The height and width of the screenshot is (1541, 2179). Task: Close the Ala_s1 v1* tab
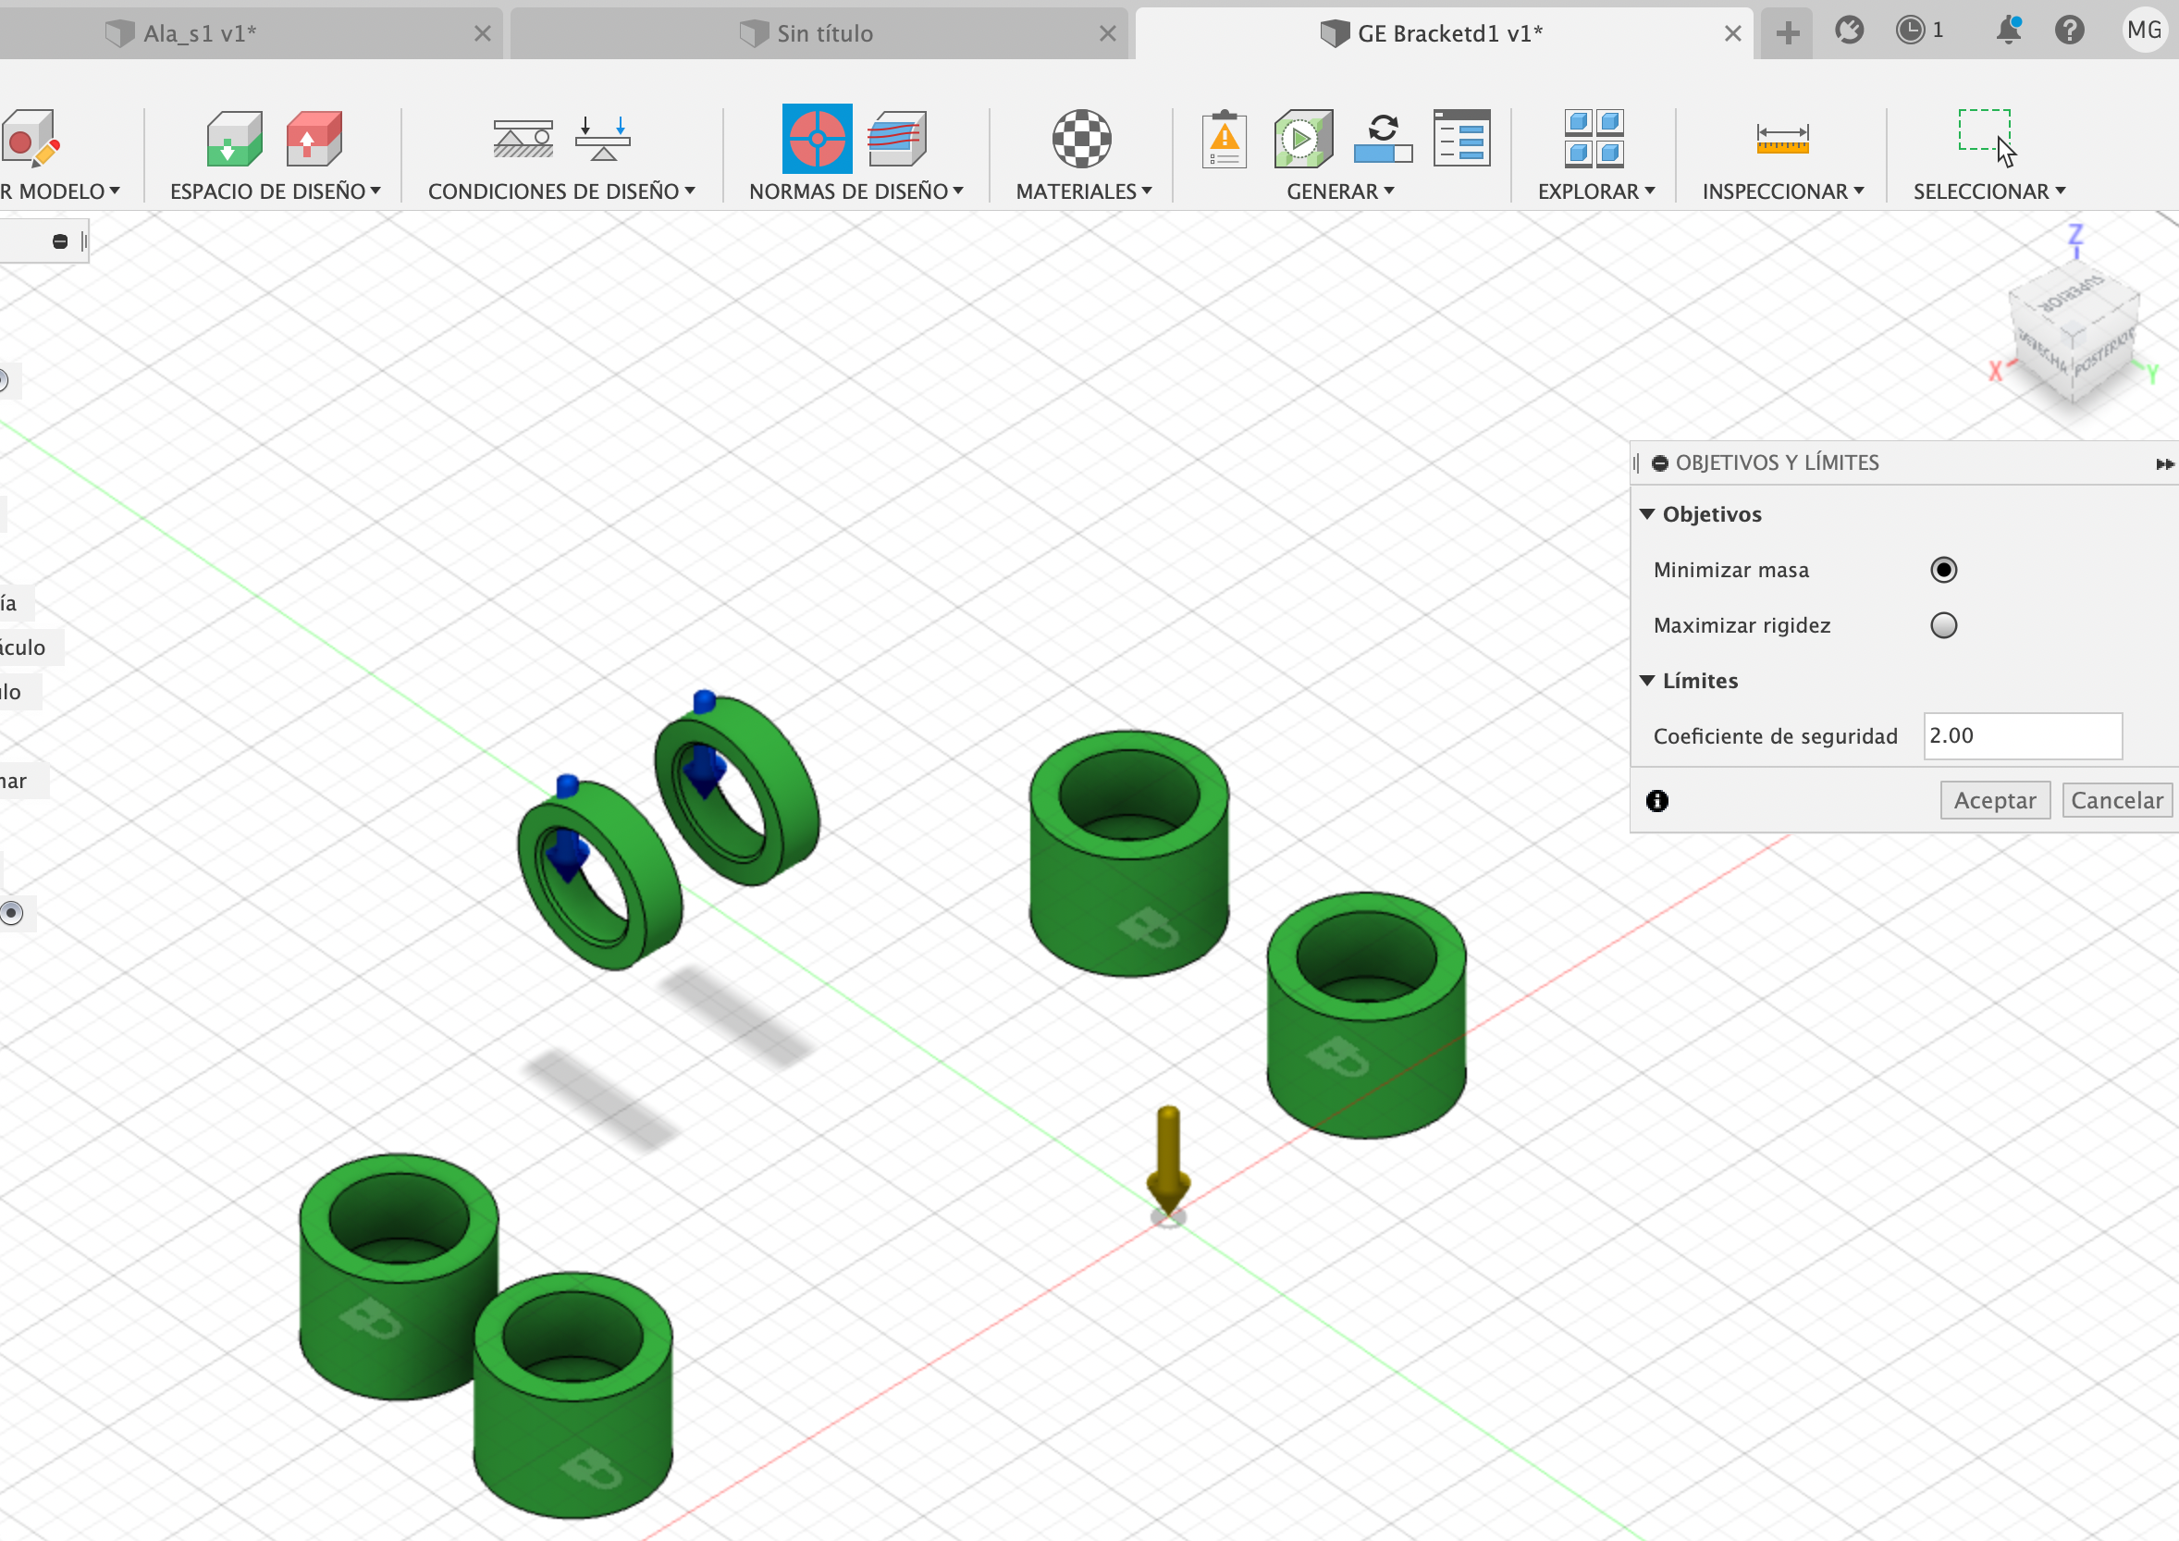coord(482,34)
